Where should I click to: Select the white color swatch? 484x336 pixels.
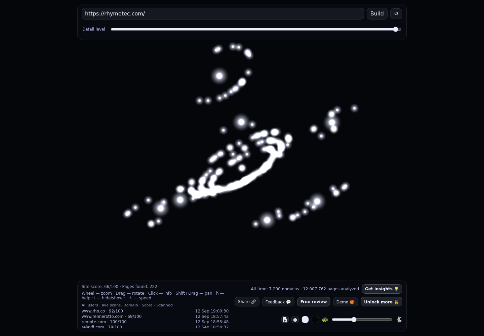305,320
